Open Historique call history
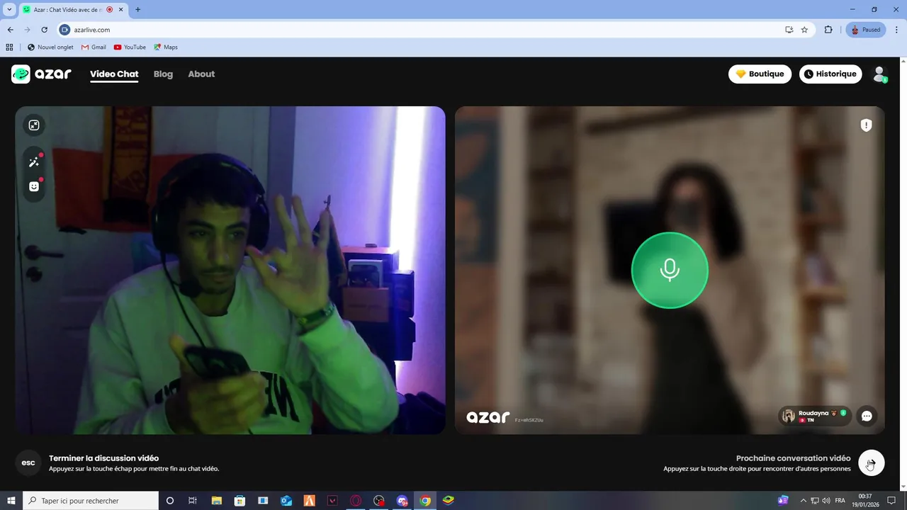Screen dimensions: 907x510 click(830, 74)
